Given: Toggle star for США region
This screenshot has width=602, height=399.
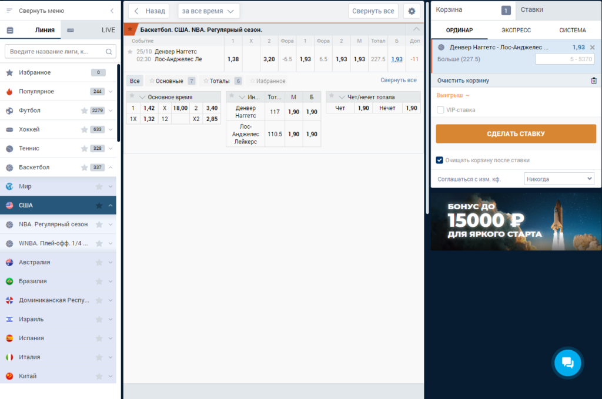Looking at the screenshot, I should (x=99, y=205).
